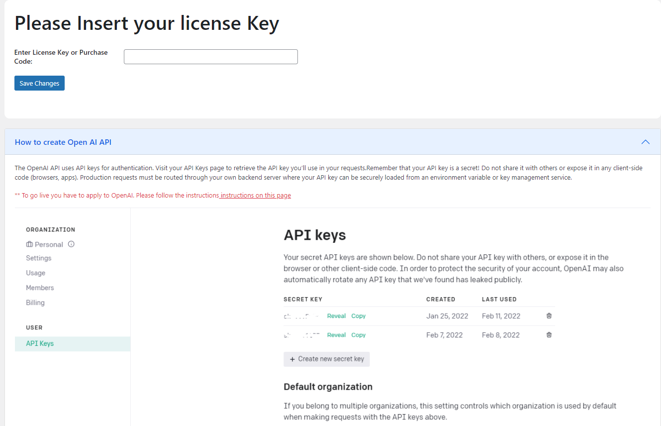Reveal the second secret key
This screenshot has width=661, height=426.
click(x=336, y=334)
